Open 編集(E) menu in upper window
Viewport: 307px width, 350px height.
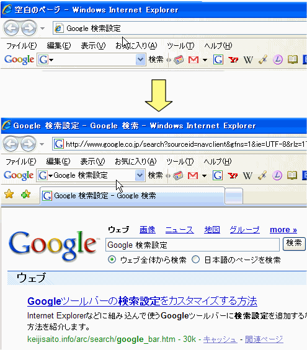[x=59, y=46]
